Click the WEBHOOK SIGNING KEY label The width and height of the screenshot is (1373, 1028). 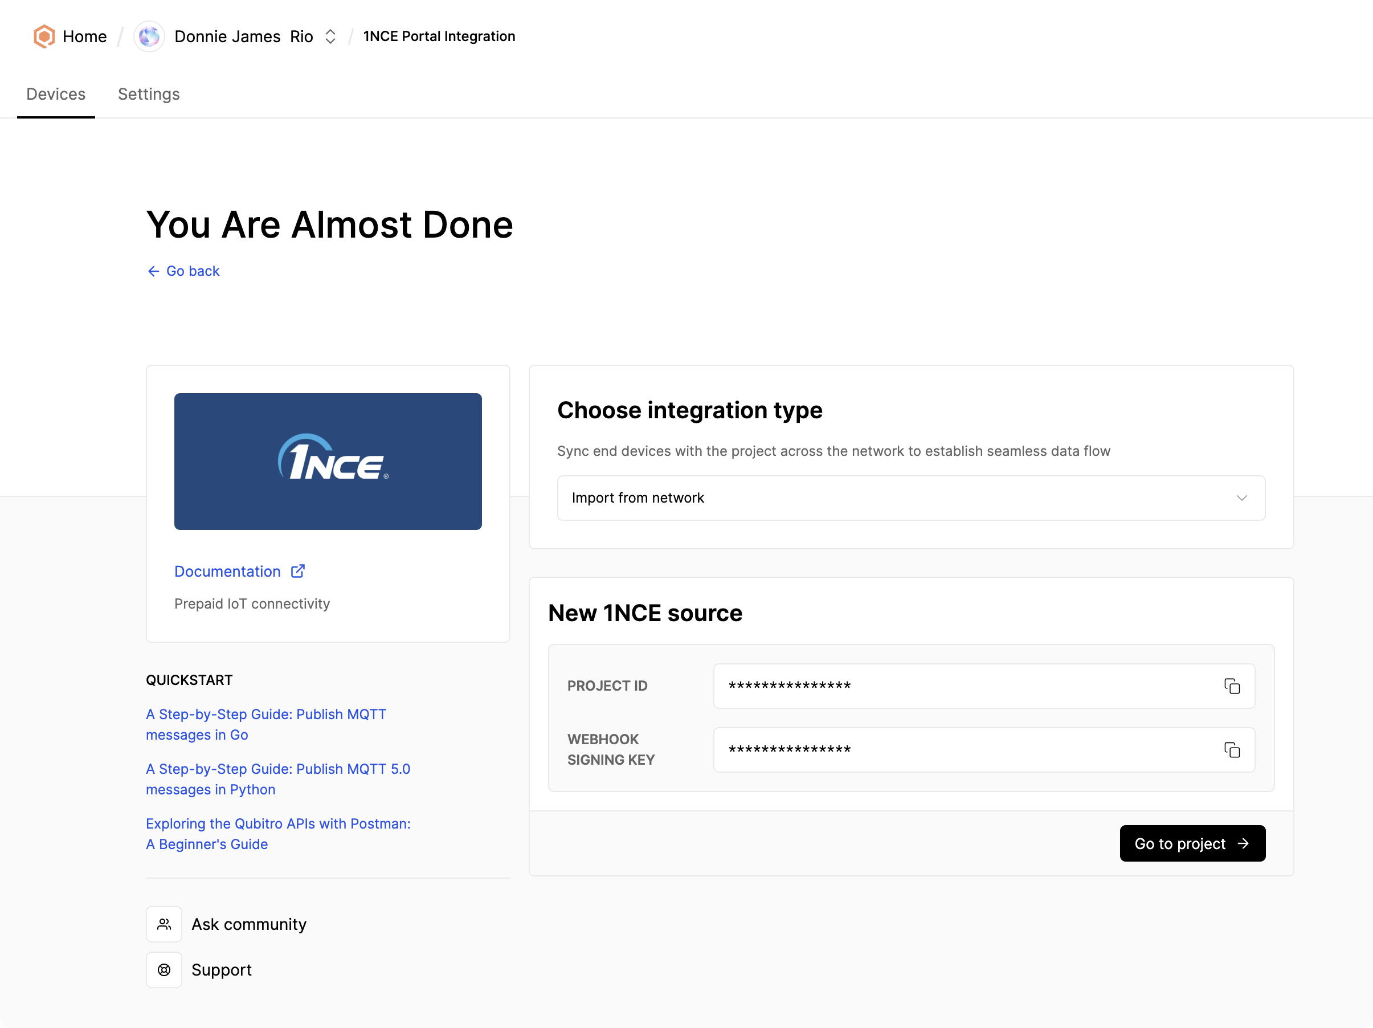(x=611, y=749)
